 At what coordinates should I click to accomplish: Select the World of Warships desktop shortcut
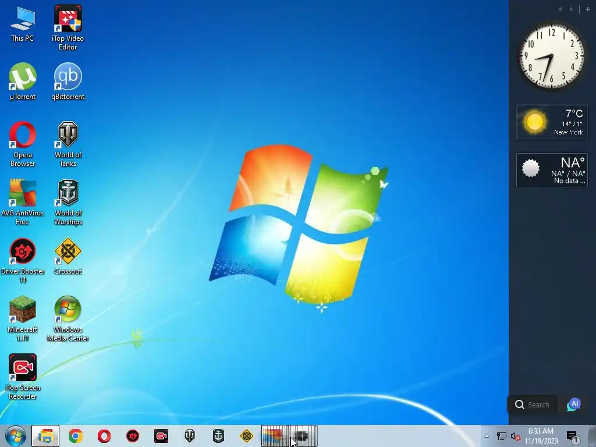(68, 202)
